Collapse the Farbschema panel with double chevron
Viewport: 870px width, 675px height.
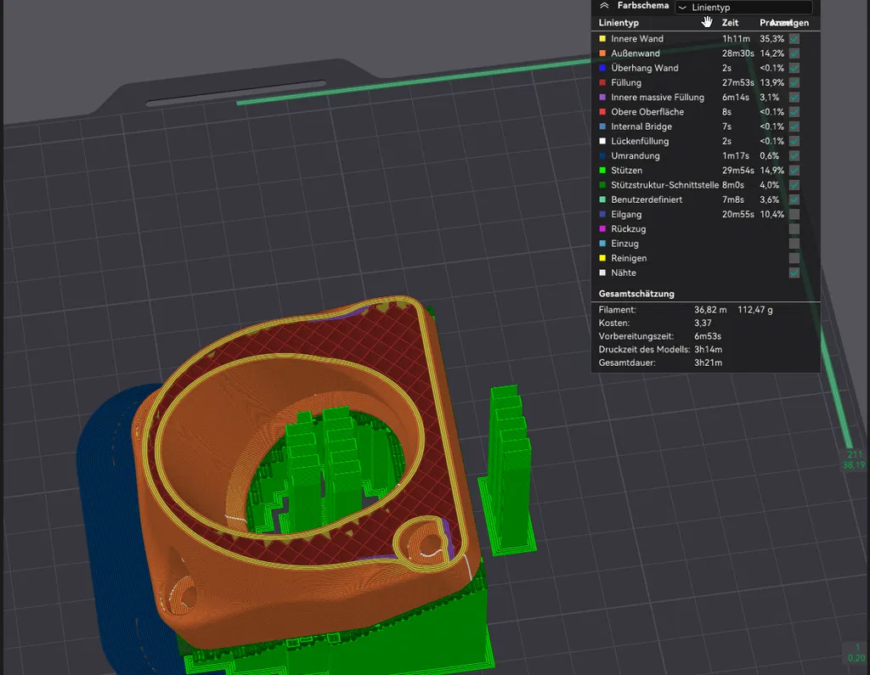[x=604, y=6]
